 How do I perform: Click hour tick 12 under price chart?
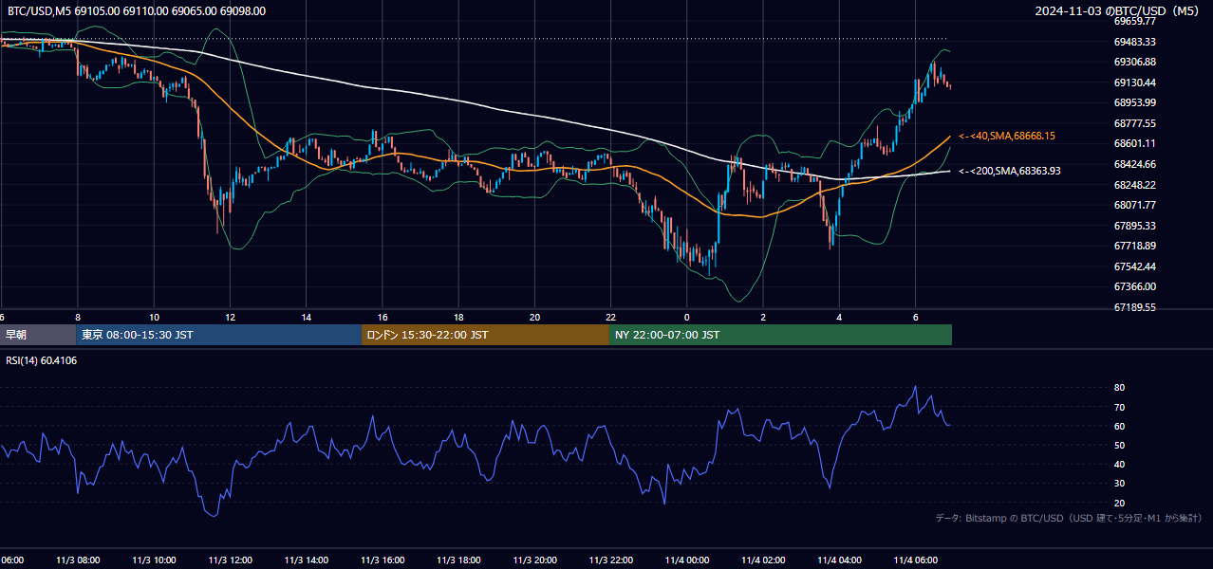pos(230,317)
